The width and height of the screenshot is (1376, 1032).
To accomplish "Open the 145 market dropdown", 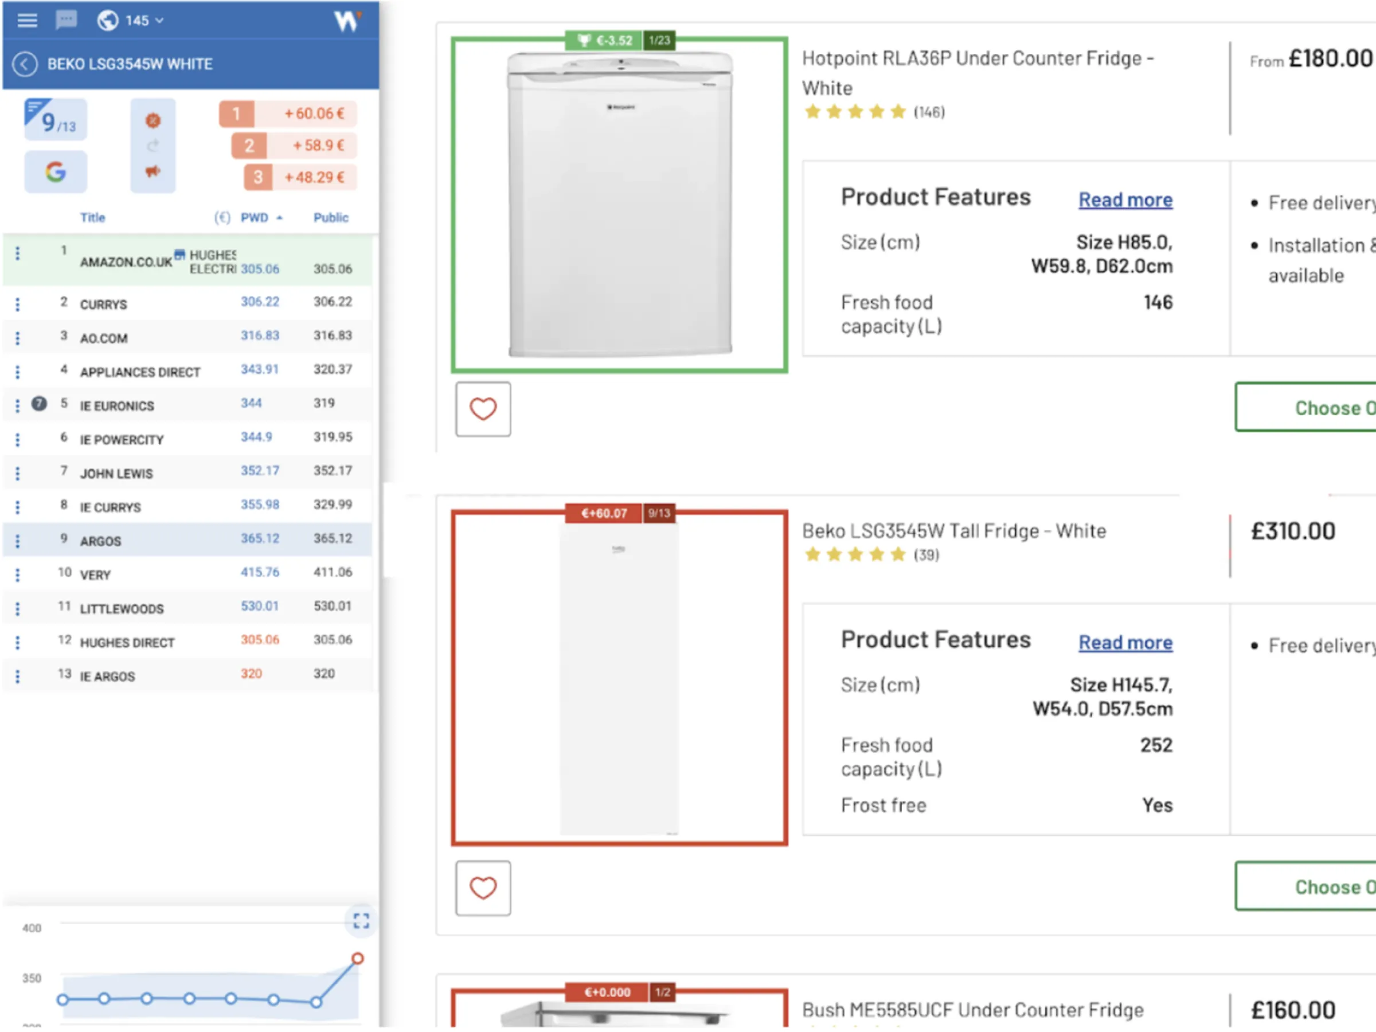I will [138, 19].
